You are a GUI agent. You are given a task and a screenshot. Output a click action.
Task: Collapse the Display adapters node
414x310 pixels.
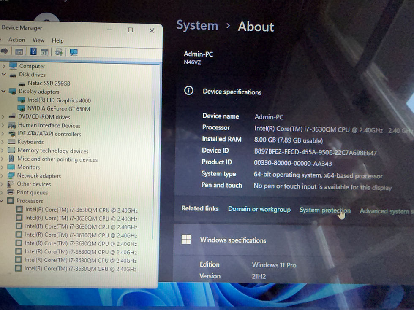[3, 91]
